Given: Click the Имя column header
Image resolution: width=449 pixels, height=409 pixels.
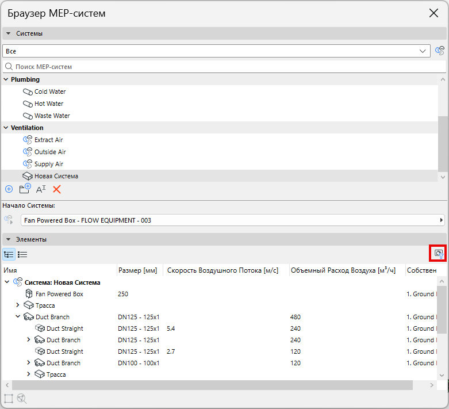Looking at the screenshot, I should click(x=59, y=270).
